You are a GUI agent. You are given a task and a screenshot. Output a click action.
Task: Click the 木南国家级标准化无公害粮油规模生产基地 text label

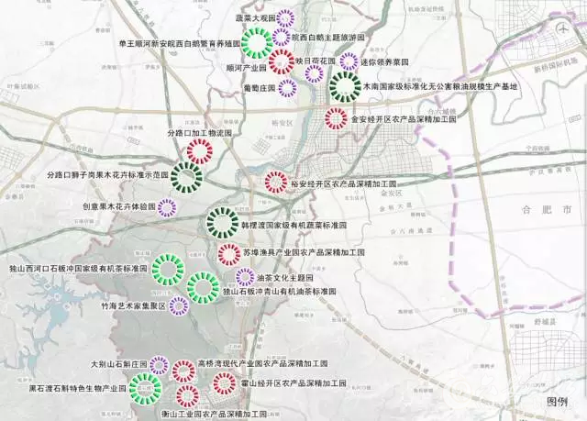pyautogui.click(x=441, y=86)
